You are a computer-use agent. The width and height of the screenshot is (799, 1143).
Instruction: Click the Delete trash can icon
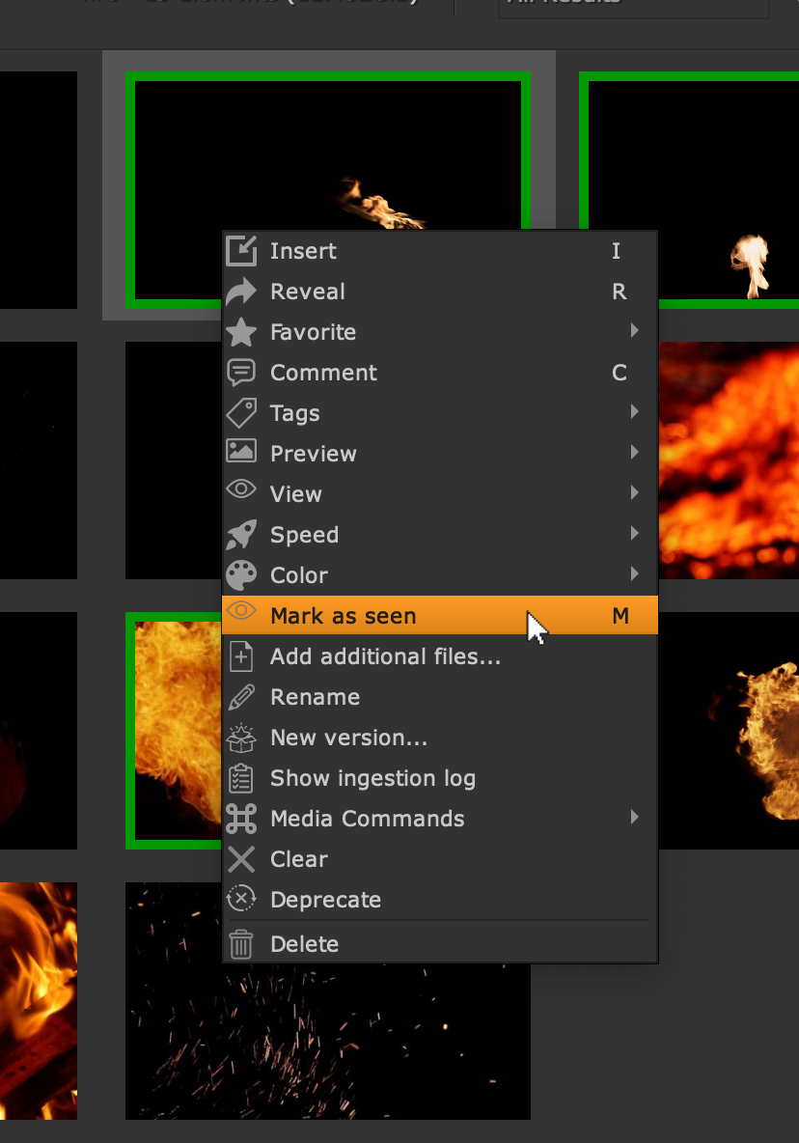click(x=241, y=944)
